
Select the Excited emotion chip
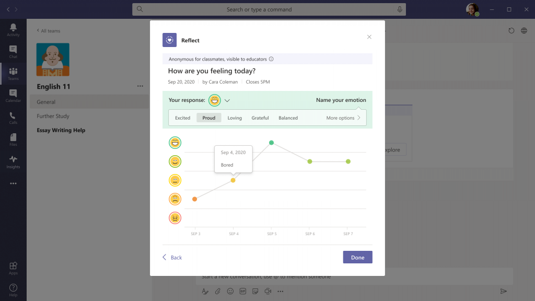tap(182, 118)
